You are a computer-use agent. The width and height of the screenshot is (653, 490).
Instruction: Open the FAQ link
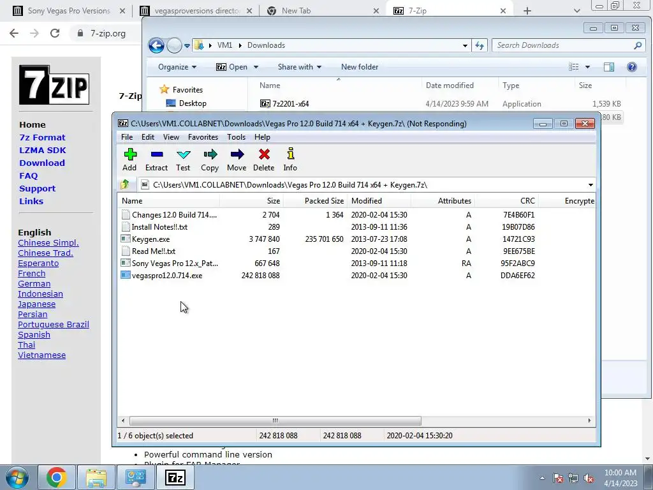[x=28, y=176]
